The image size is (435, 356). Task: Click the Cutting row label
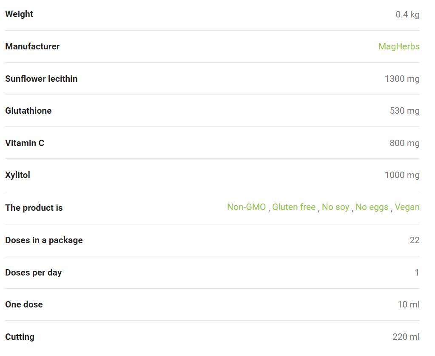click(20, 337)
